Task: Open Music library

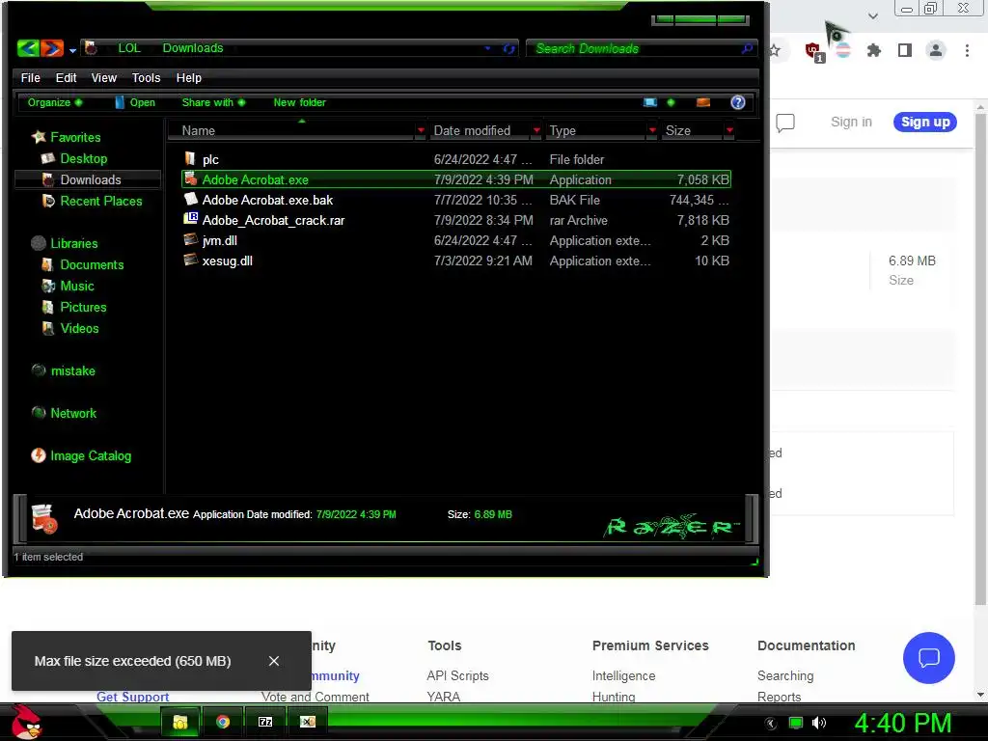Action: pos(77,286)
